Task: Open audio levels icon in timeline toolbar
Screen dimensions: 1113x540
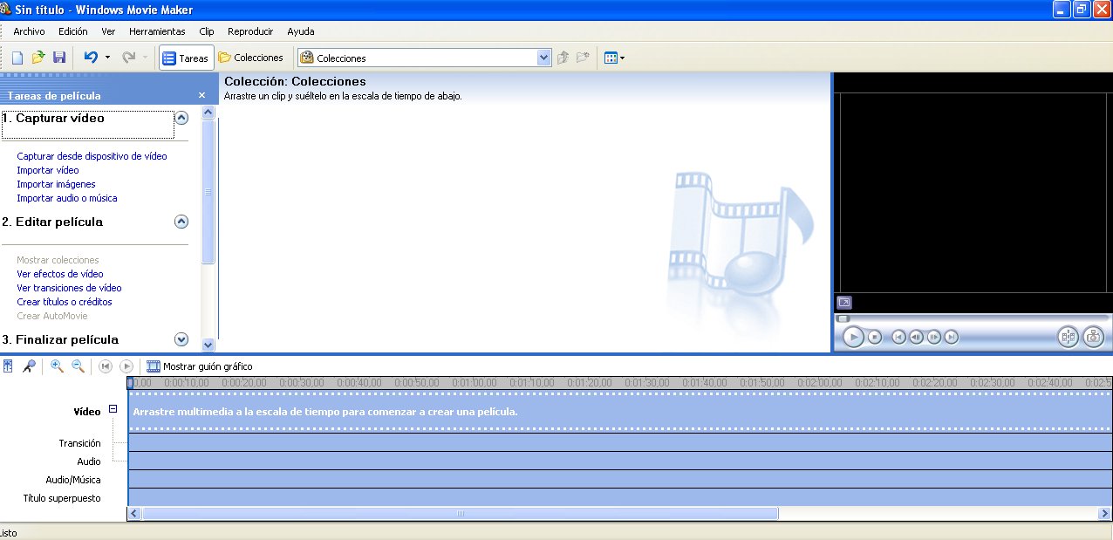Action: [x=8, y=366]
